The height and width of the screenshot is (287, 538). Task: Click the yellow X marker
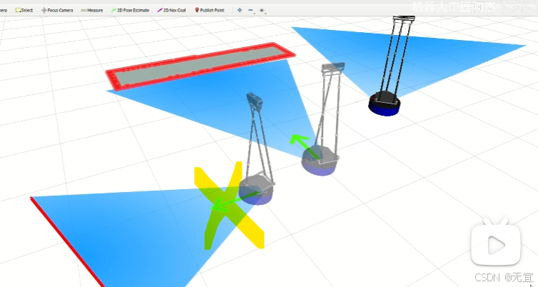point(229,206)
